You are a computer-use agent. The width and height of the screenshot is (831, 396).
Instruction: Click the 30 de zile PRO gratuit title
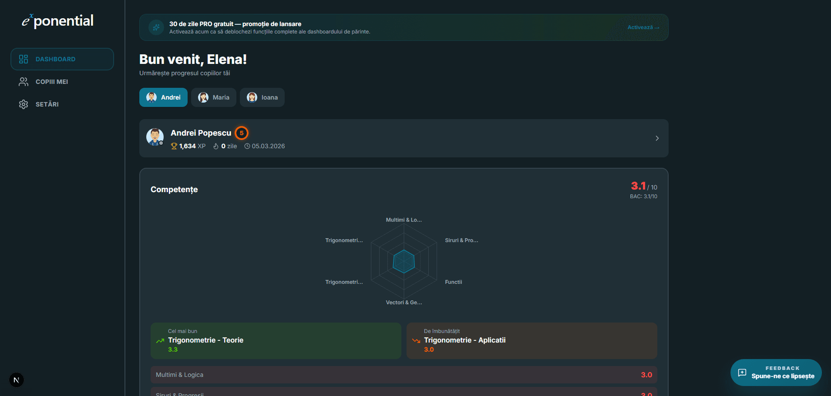click(x=235, y=24)
